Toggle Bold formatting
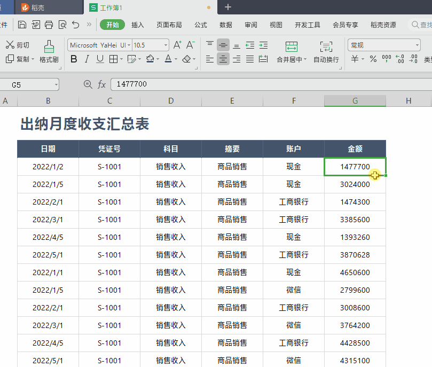Image resolution: width=432 pixels, height=367 pixels. click(74, 59)
